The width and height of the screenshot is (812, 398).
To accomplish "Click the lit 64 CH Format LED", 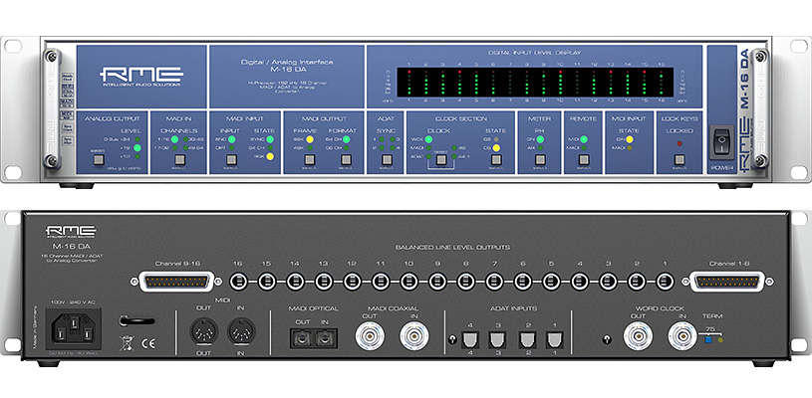I will [x=346, y=139].
